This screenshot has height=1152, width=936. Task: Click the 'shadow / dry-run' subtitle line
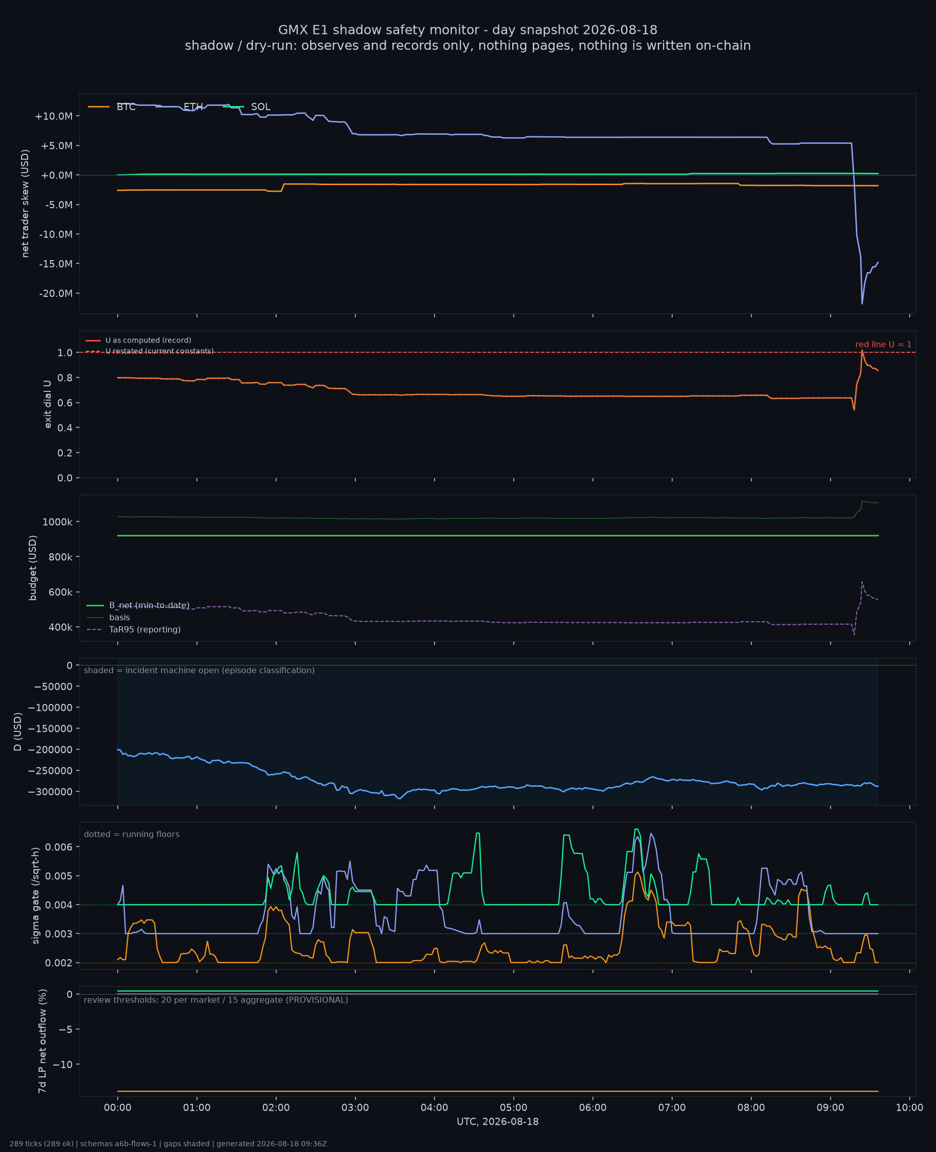468,46
